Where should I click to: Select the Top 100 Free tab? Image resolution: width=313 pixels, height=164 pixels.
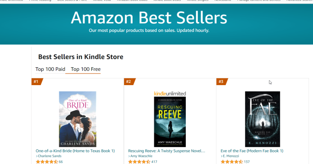pos(85,69)
